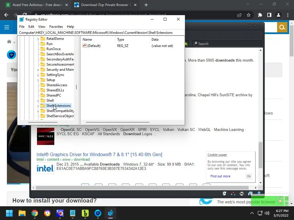Image resolution: width=294 pixels, height=220 pixels.
Task: Expand the Shell registry key
Action: click(38, 101)
